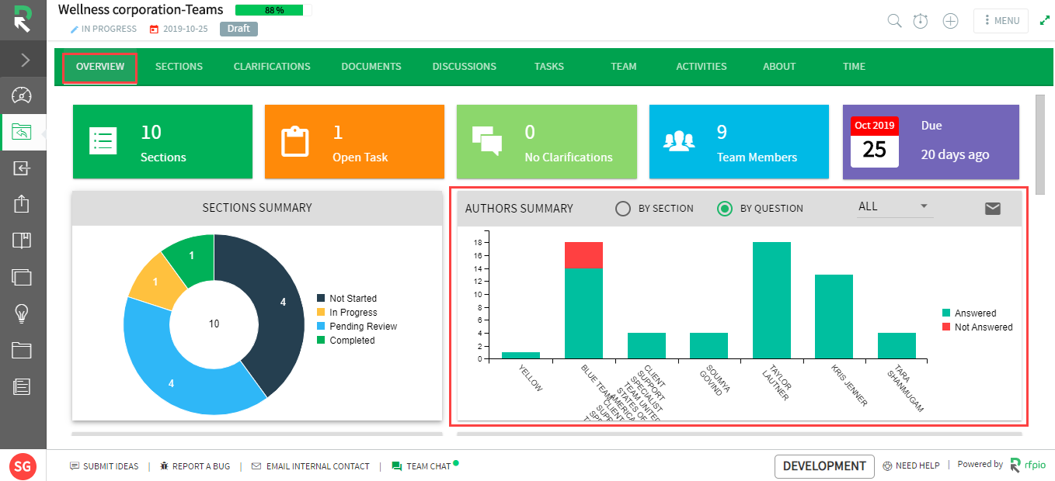Viewport: 1055px width, 481px height.
Task: Click the lightbulb icon in sidebar
Action: pyautogui.click(x=22, y=313)
